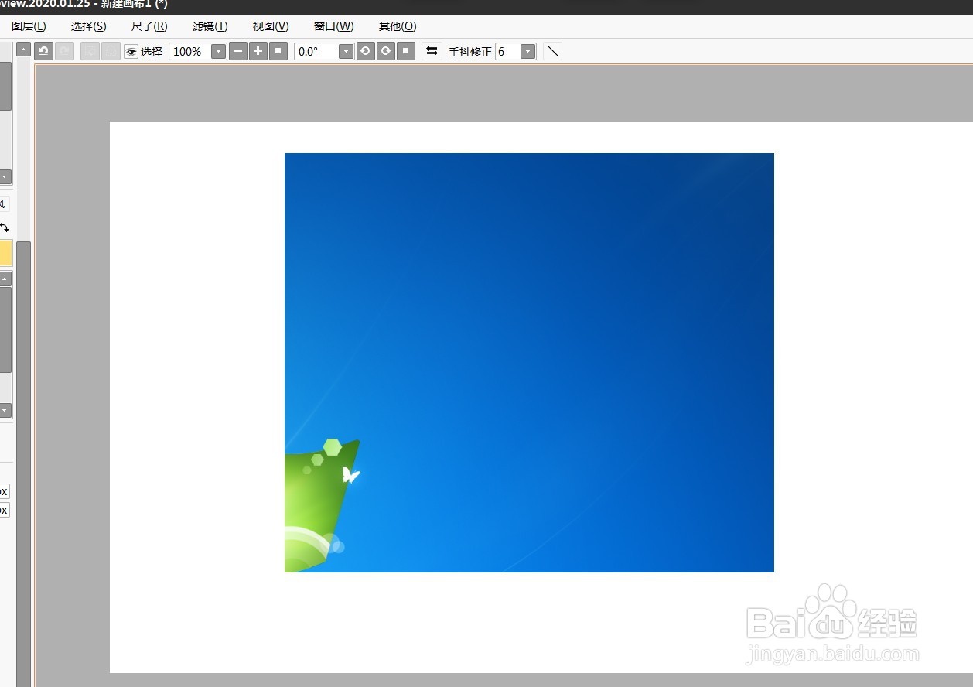This screenshot has height=687, width=973.
Task: Click the upper left panel scrollbar thumb
Action: click(x=5, y=86)
